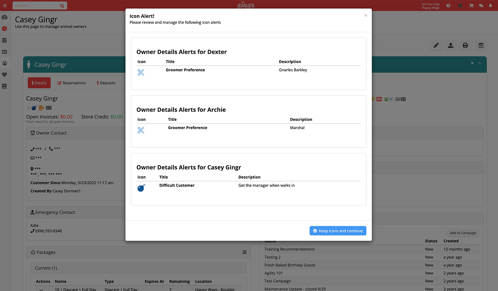This screenshot has width=498, height=291.
Task: Click the Difficult Customer bomb icon in the dialog
Action: (x=141, y=188)
